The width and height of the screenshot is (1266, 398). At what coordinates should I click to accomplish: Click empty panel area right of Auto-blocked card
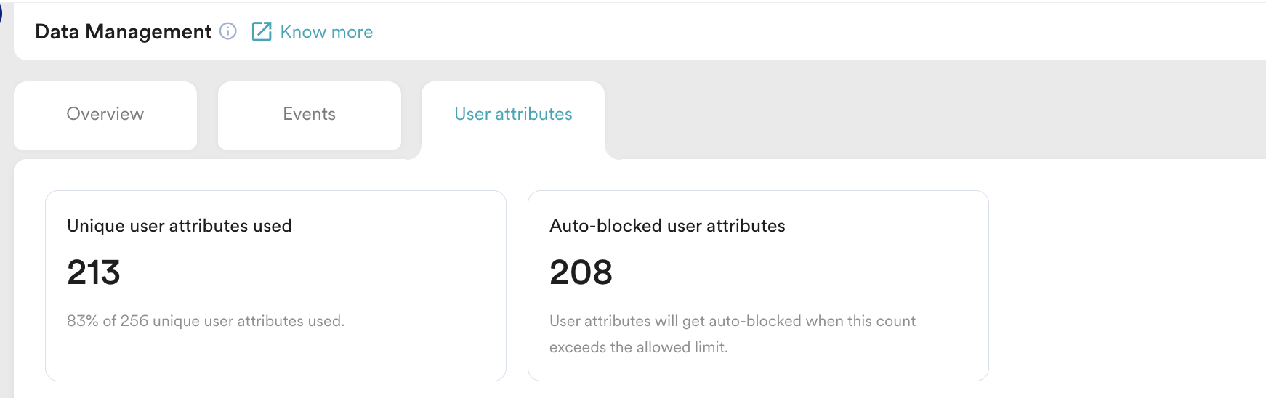pyautogui.click(x=1126, y=283)
